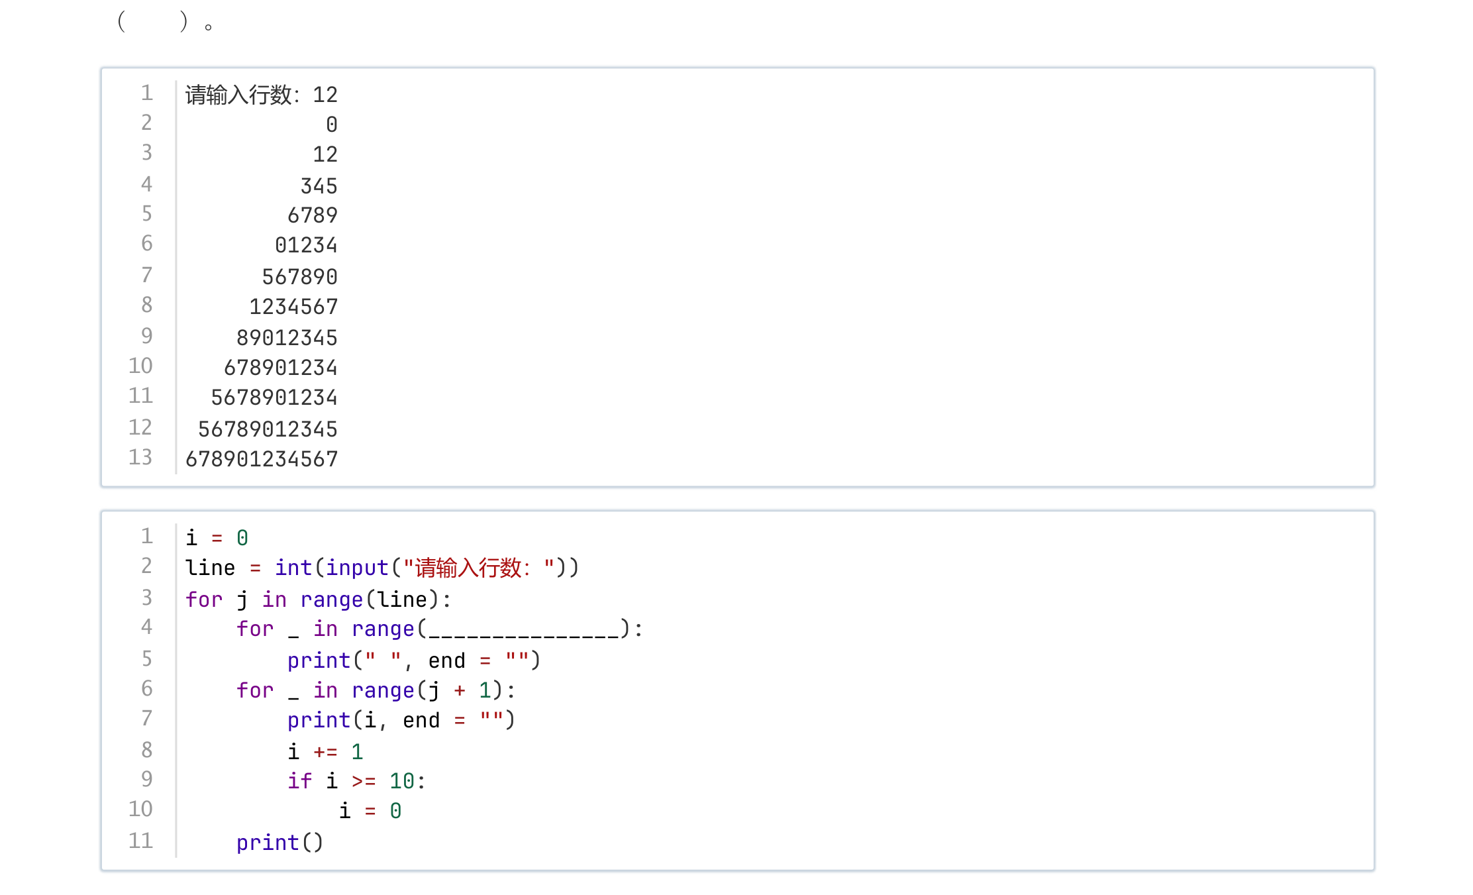Click 'for _ in range(j + 1):' line
This screenshot has height=895, width=1473.
click(376, 690)
